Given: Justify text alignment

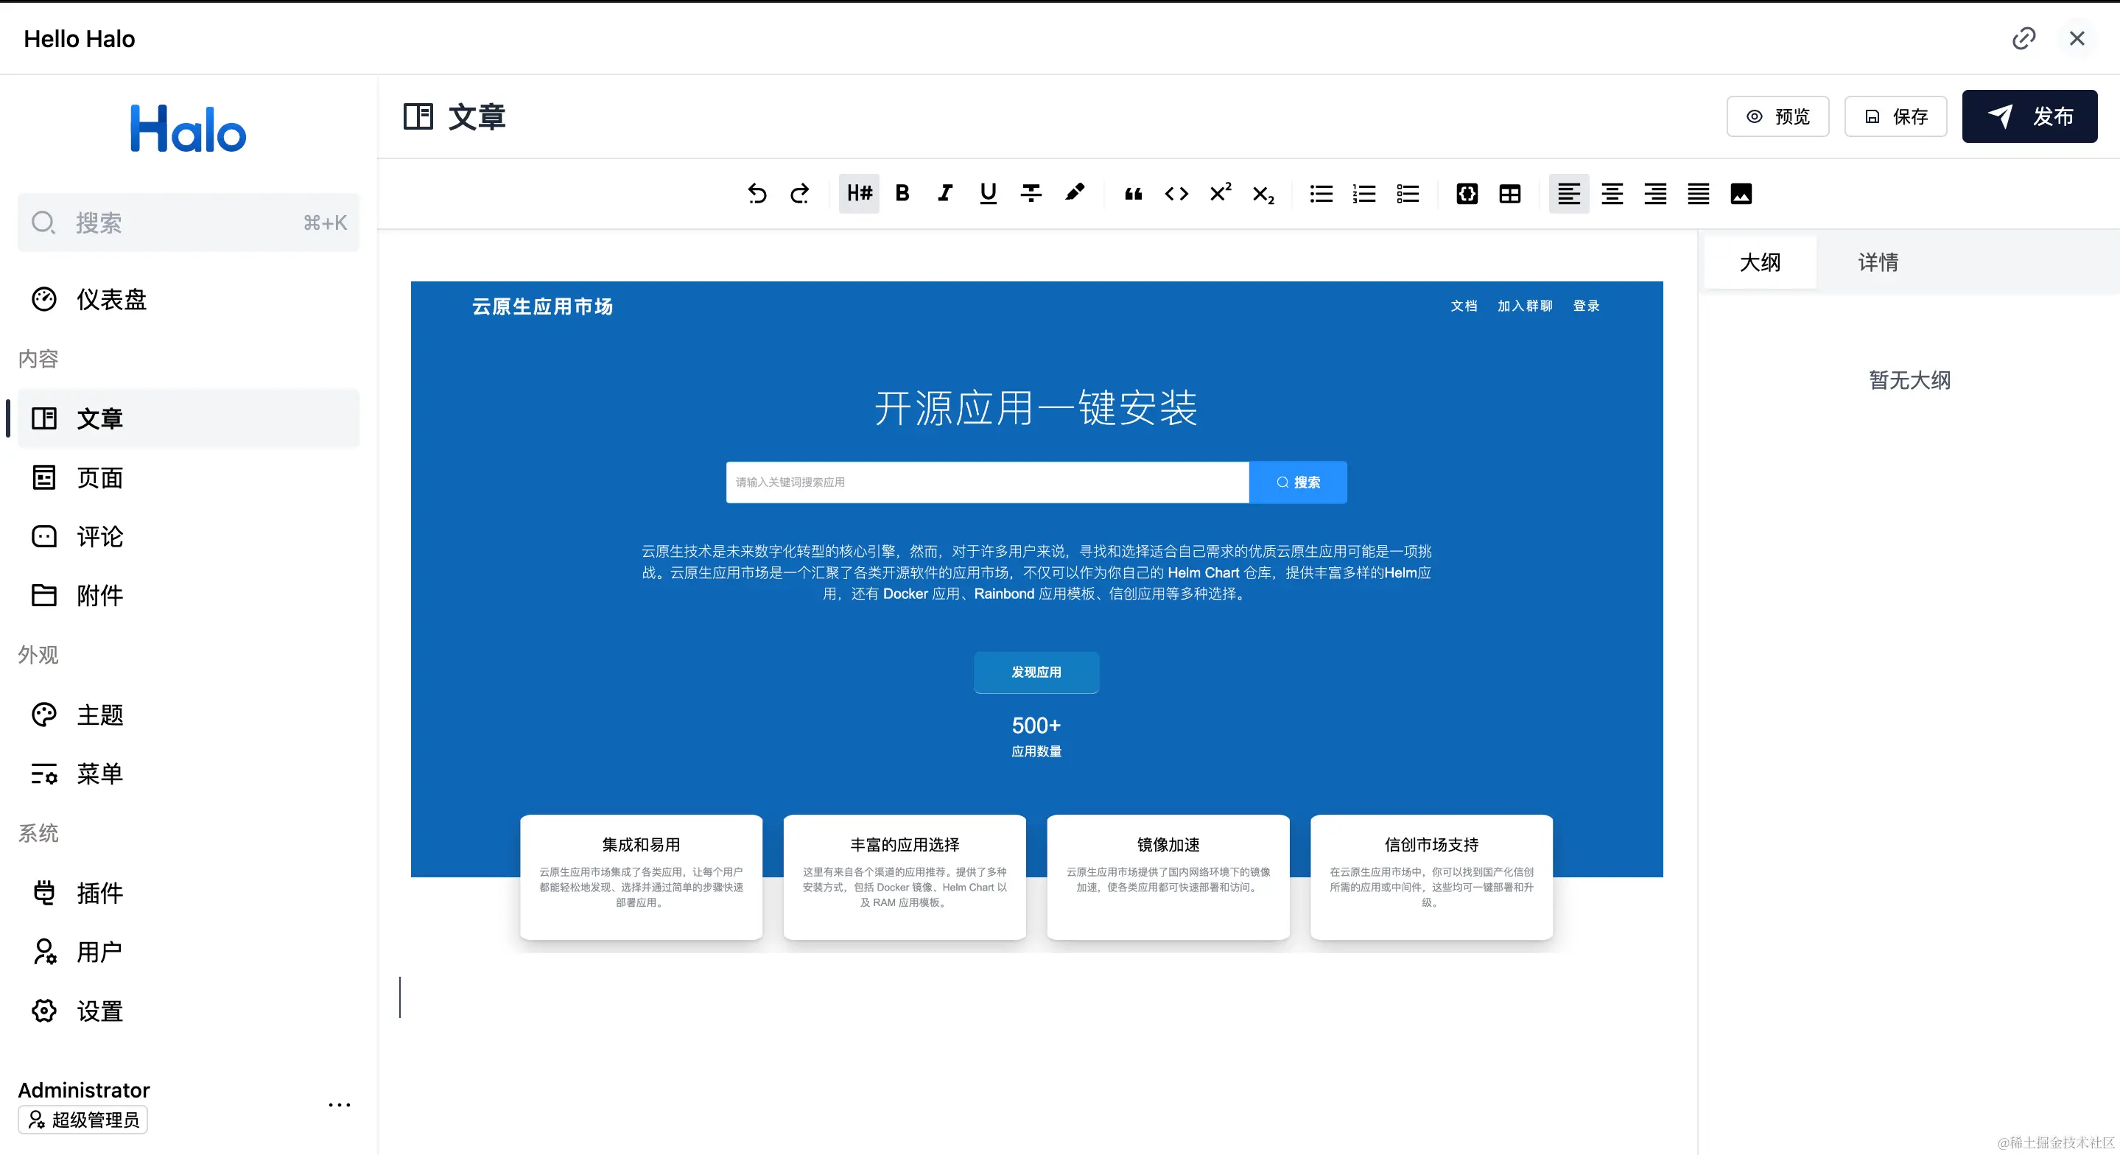Looking at the screenshot, I should tap(1698, 194).
